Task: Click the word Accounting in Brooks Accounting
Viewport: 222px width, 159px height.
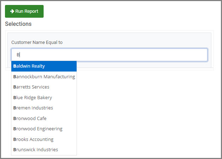Action: point(41,140)
